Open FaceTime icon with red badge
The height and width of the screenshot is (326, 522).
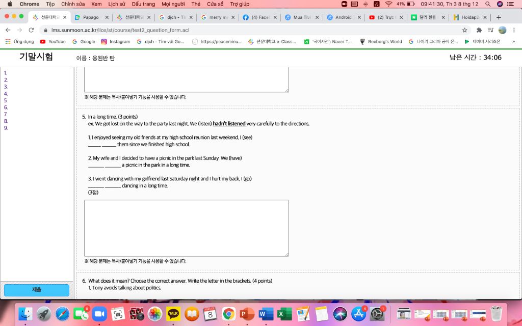81,314
